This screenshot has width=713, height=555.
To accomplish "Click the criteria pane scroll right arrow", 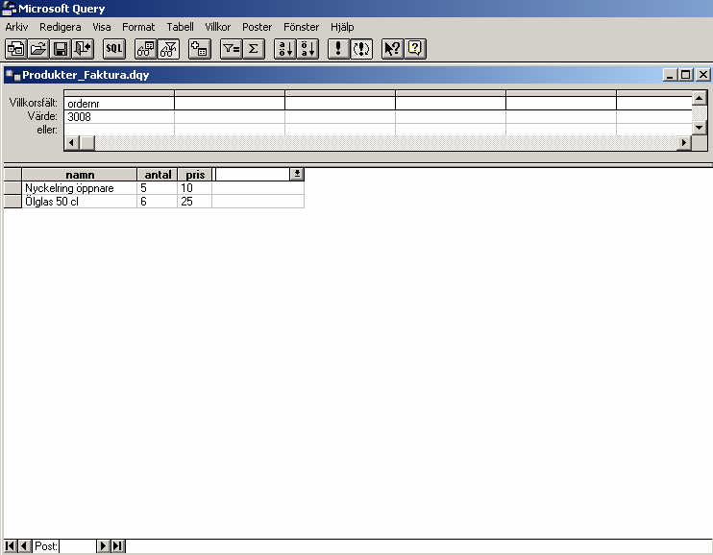I will (x=683, y=143).
